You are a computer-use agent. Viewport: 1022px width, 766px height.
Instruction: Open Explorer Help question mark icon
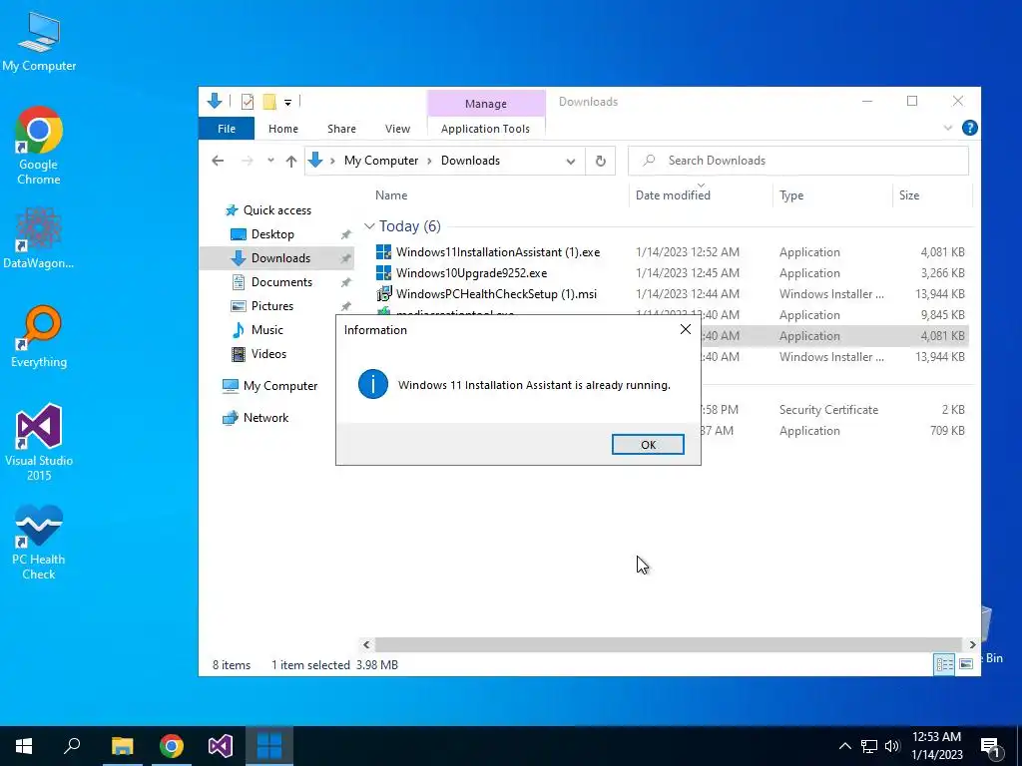click(969, 128)
